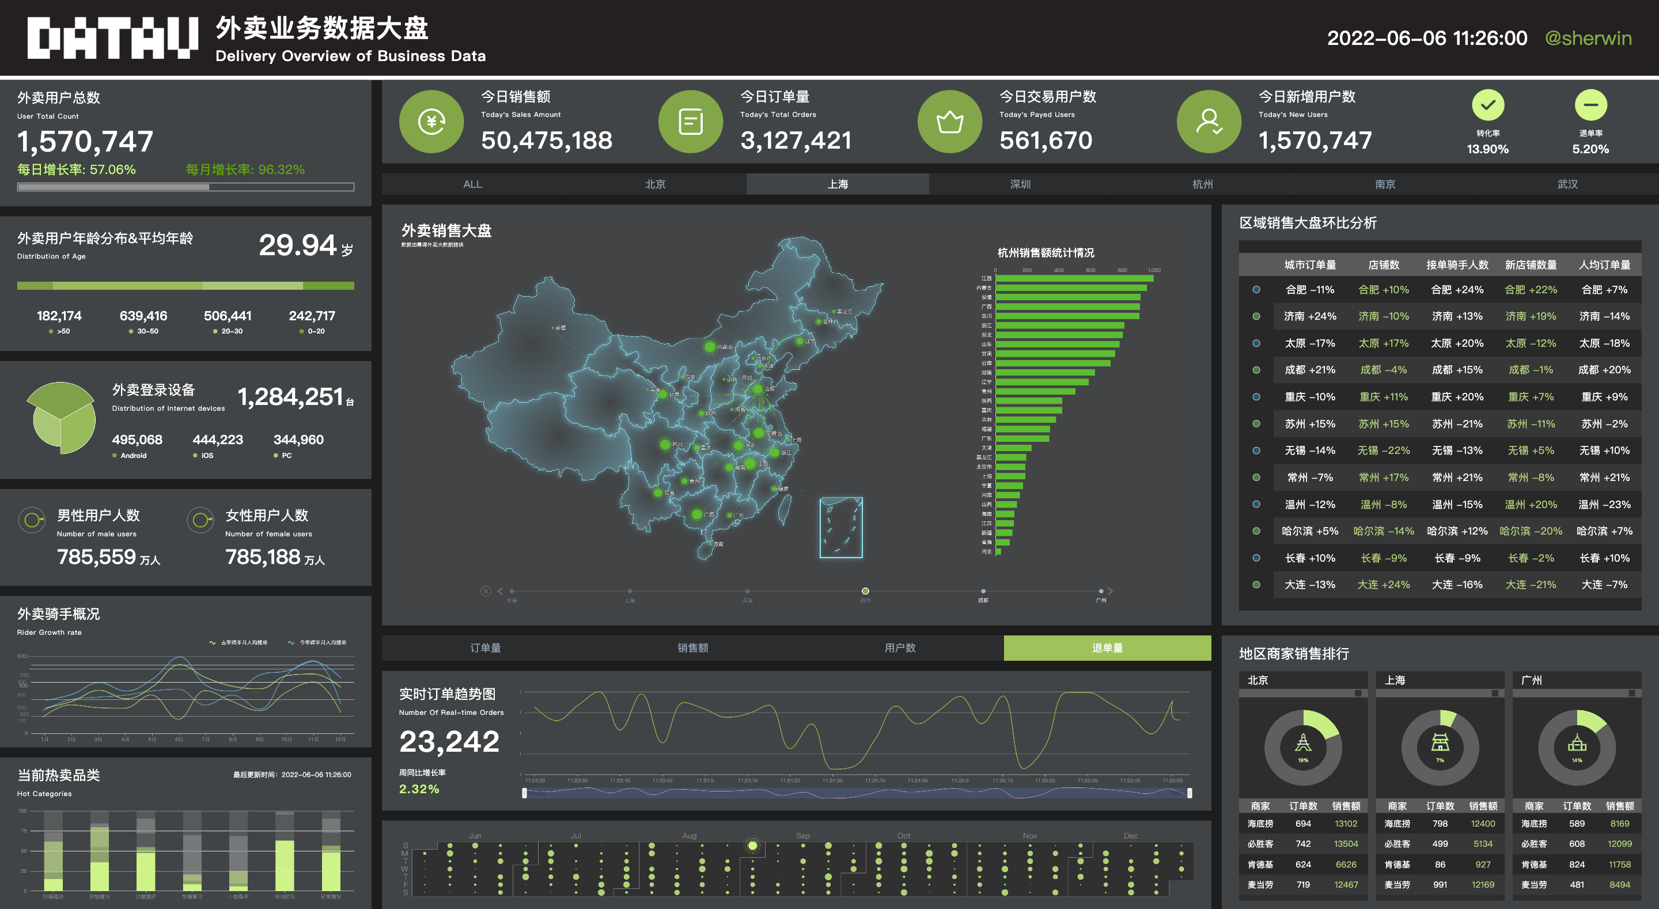Viewport: 1659px width, 909px height.
Task: Click the 退单量 highlighted button
Action: pos(1107,647)
